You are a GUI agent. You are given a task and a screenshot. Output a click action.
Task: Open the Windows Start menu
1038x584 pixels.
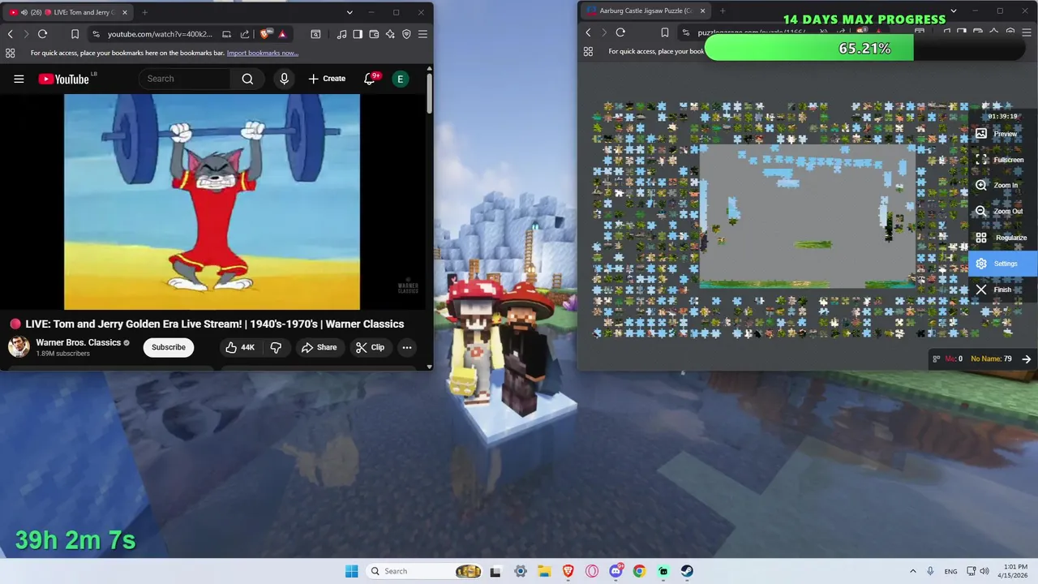point(351,571)
